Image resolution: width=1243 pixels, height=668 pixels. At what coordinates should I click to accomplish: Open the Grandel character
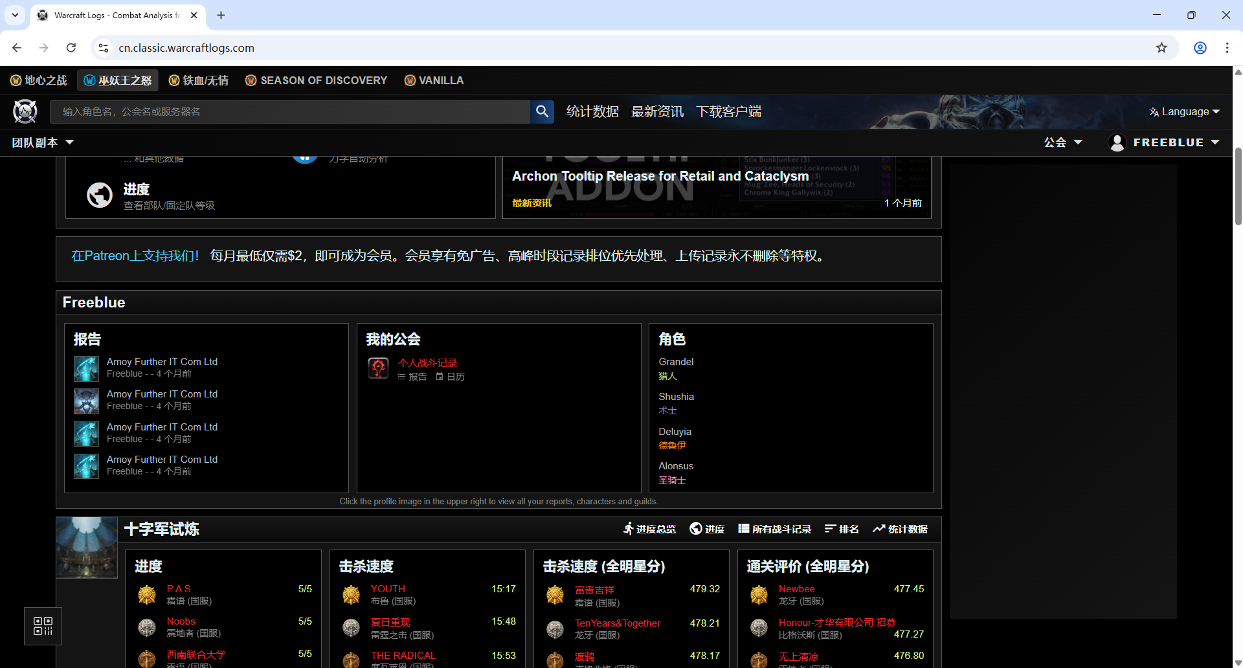pos(676,362)
